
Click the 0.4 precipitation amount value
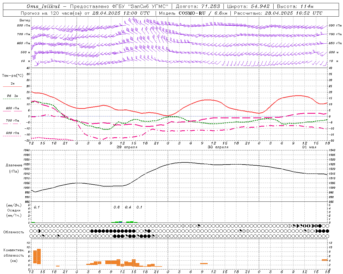[x=128, y=207]
